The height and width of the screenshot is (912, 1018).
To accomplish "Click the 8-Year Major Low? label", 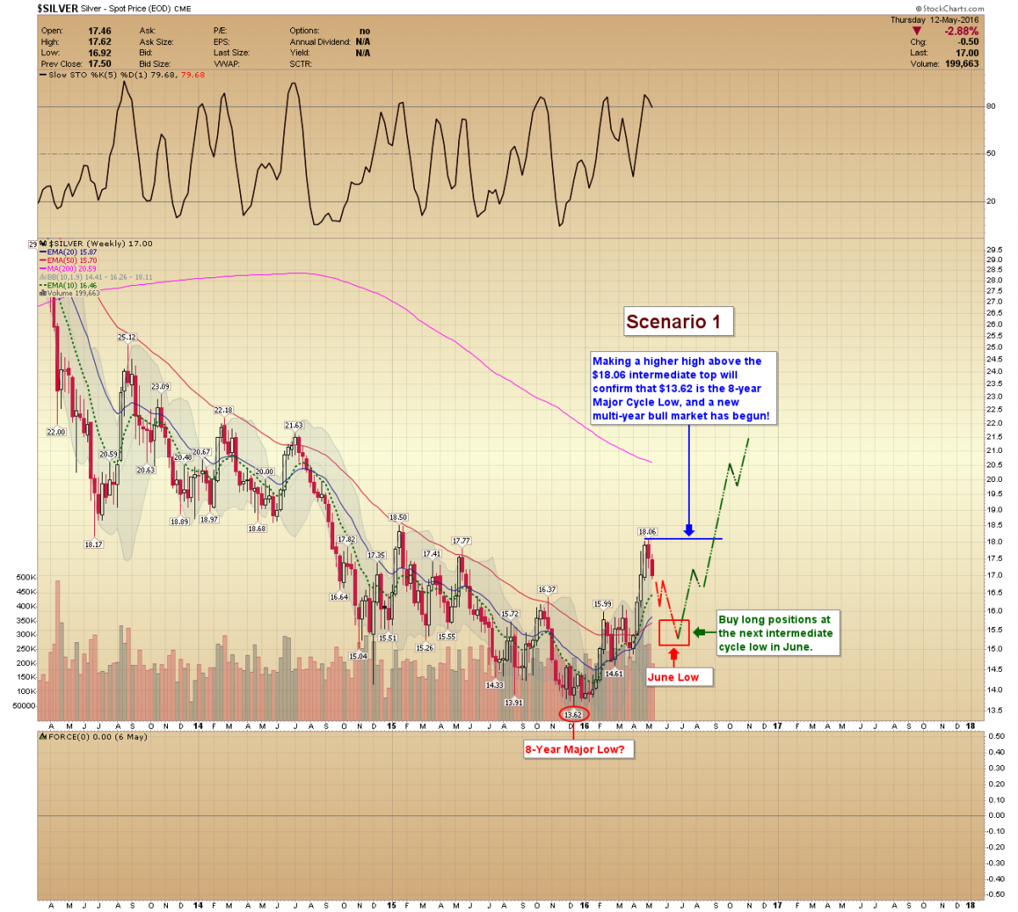I will tap(575, 749).
